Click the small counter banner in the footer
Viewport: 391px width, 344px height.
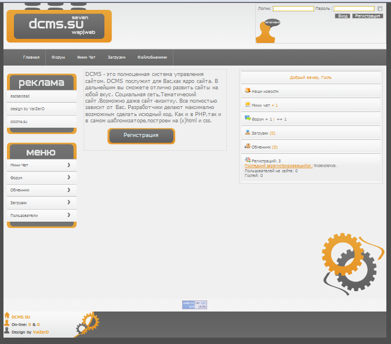(x=194, y=305)
